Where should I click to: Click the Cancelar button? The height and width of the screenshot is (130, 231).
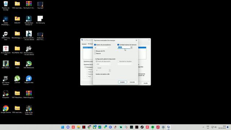132,82
